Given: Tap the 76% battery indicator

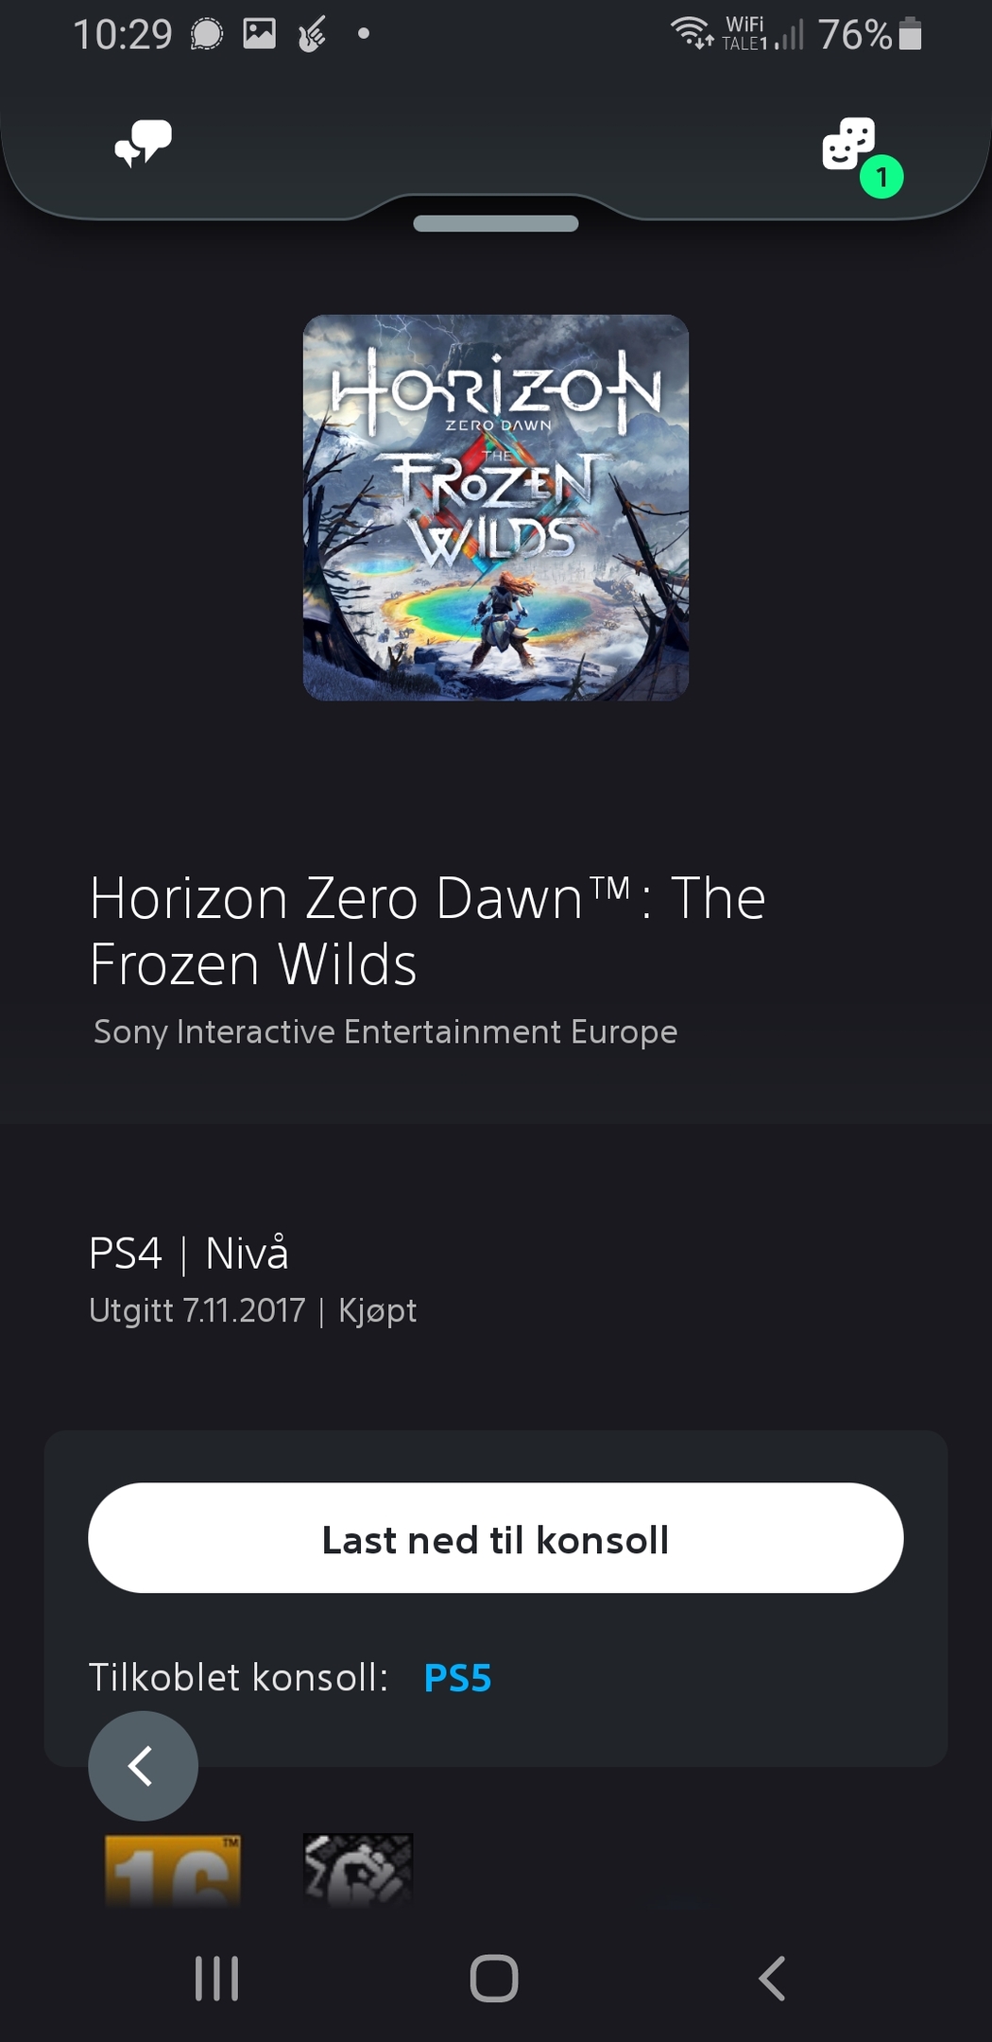Looking at the screenshot, I should tap(870, 34).
